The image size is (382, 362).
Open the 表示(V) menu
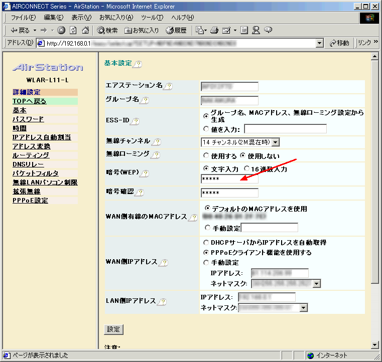[81, 18]
